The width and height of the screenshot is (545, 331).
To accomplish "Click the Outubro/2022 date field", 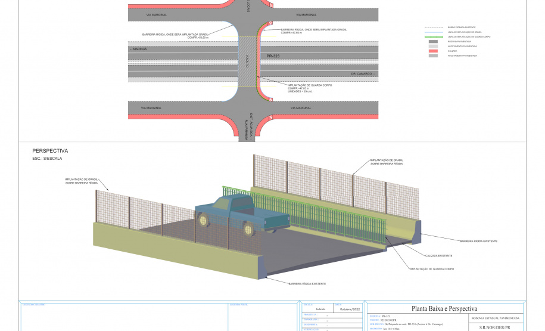I will pyautogui.click(x=350, y=310).
